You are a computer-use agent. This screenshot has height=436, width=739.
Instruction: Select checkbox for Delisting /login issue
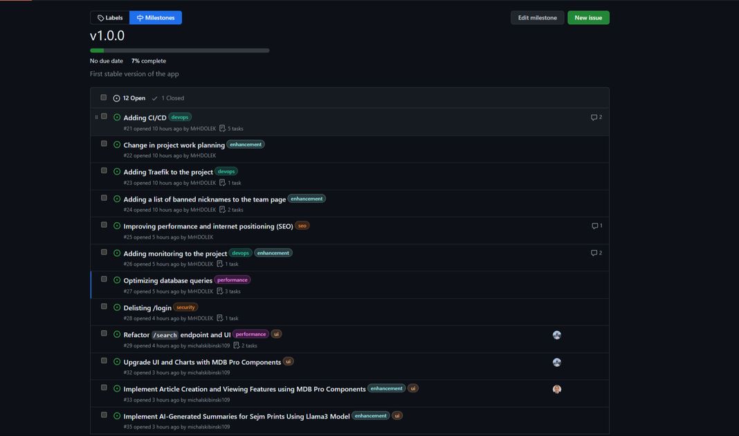click(x=104, y=307)
